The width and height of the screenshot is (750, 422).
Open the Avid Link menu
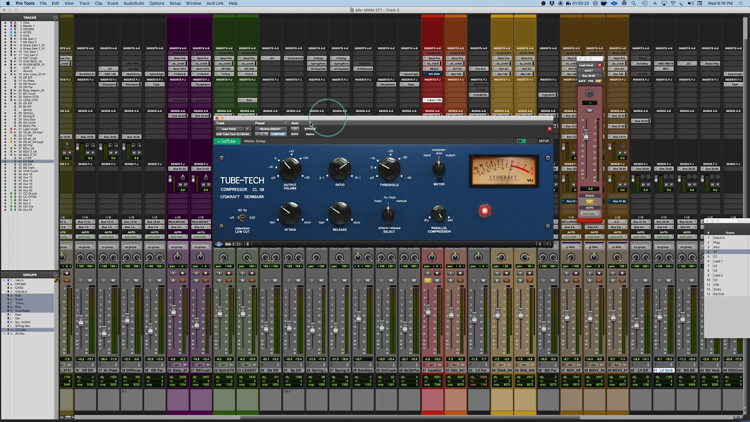[x=215, y=4]
